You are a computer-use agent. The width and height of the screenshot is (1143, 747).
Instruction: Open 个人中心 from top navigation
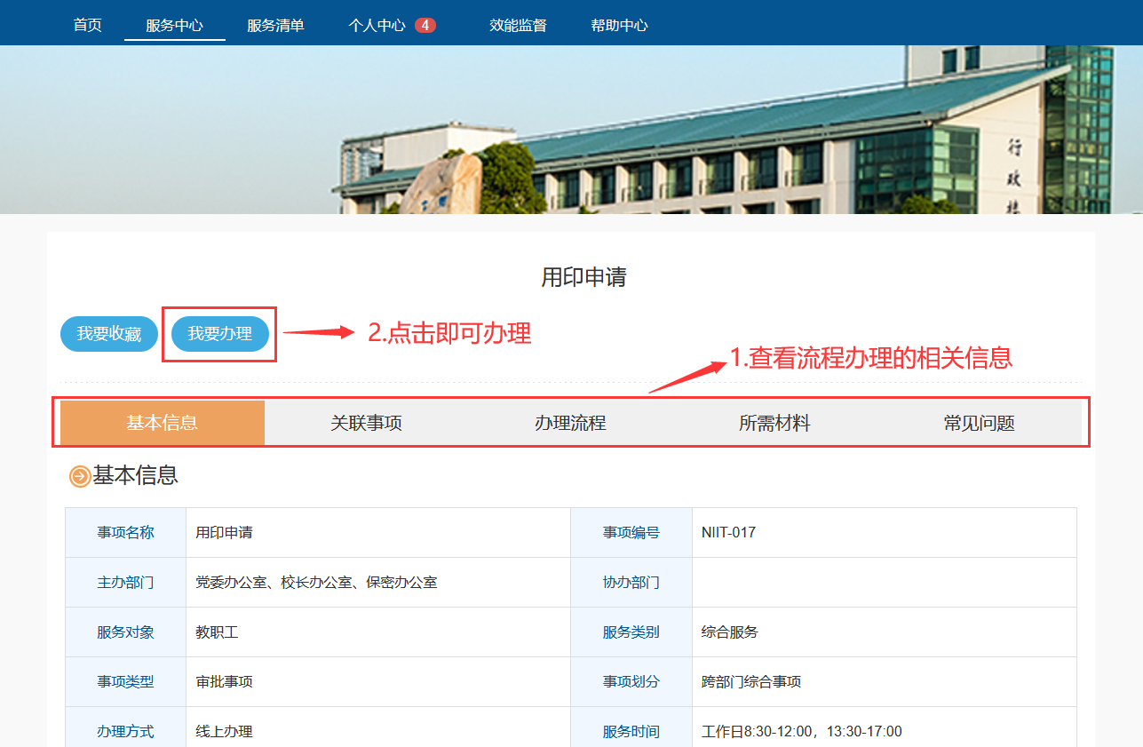click(377, 25)
